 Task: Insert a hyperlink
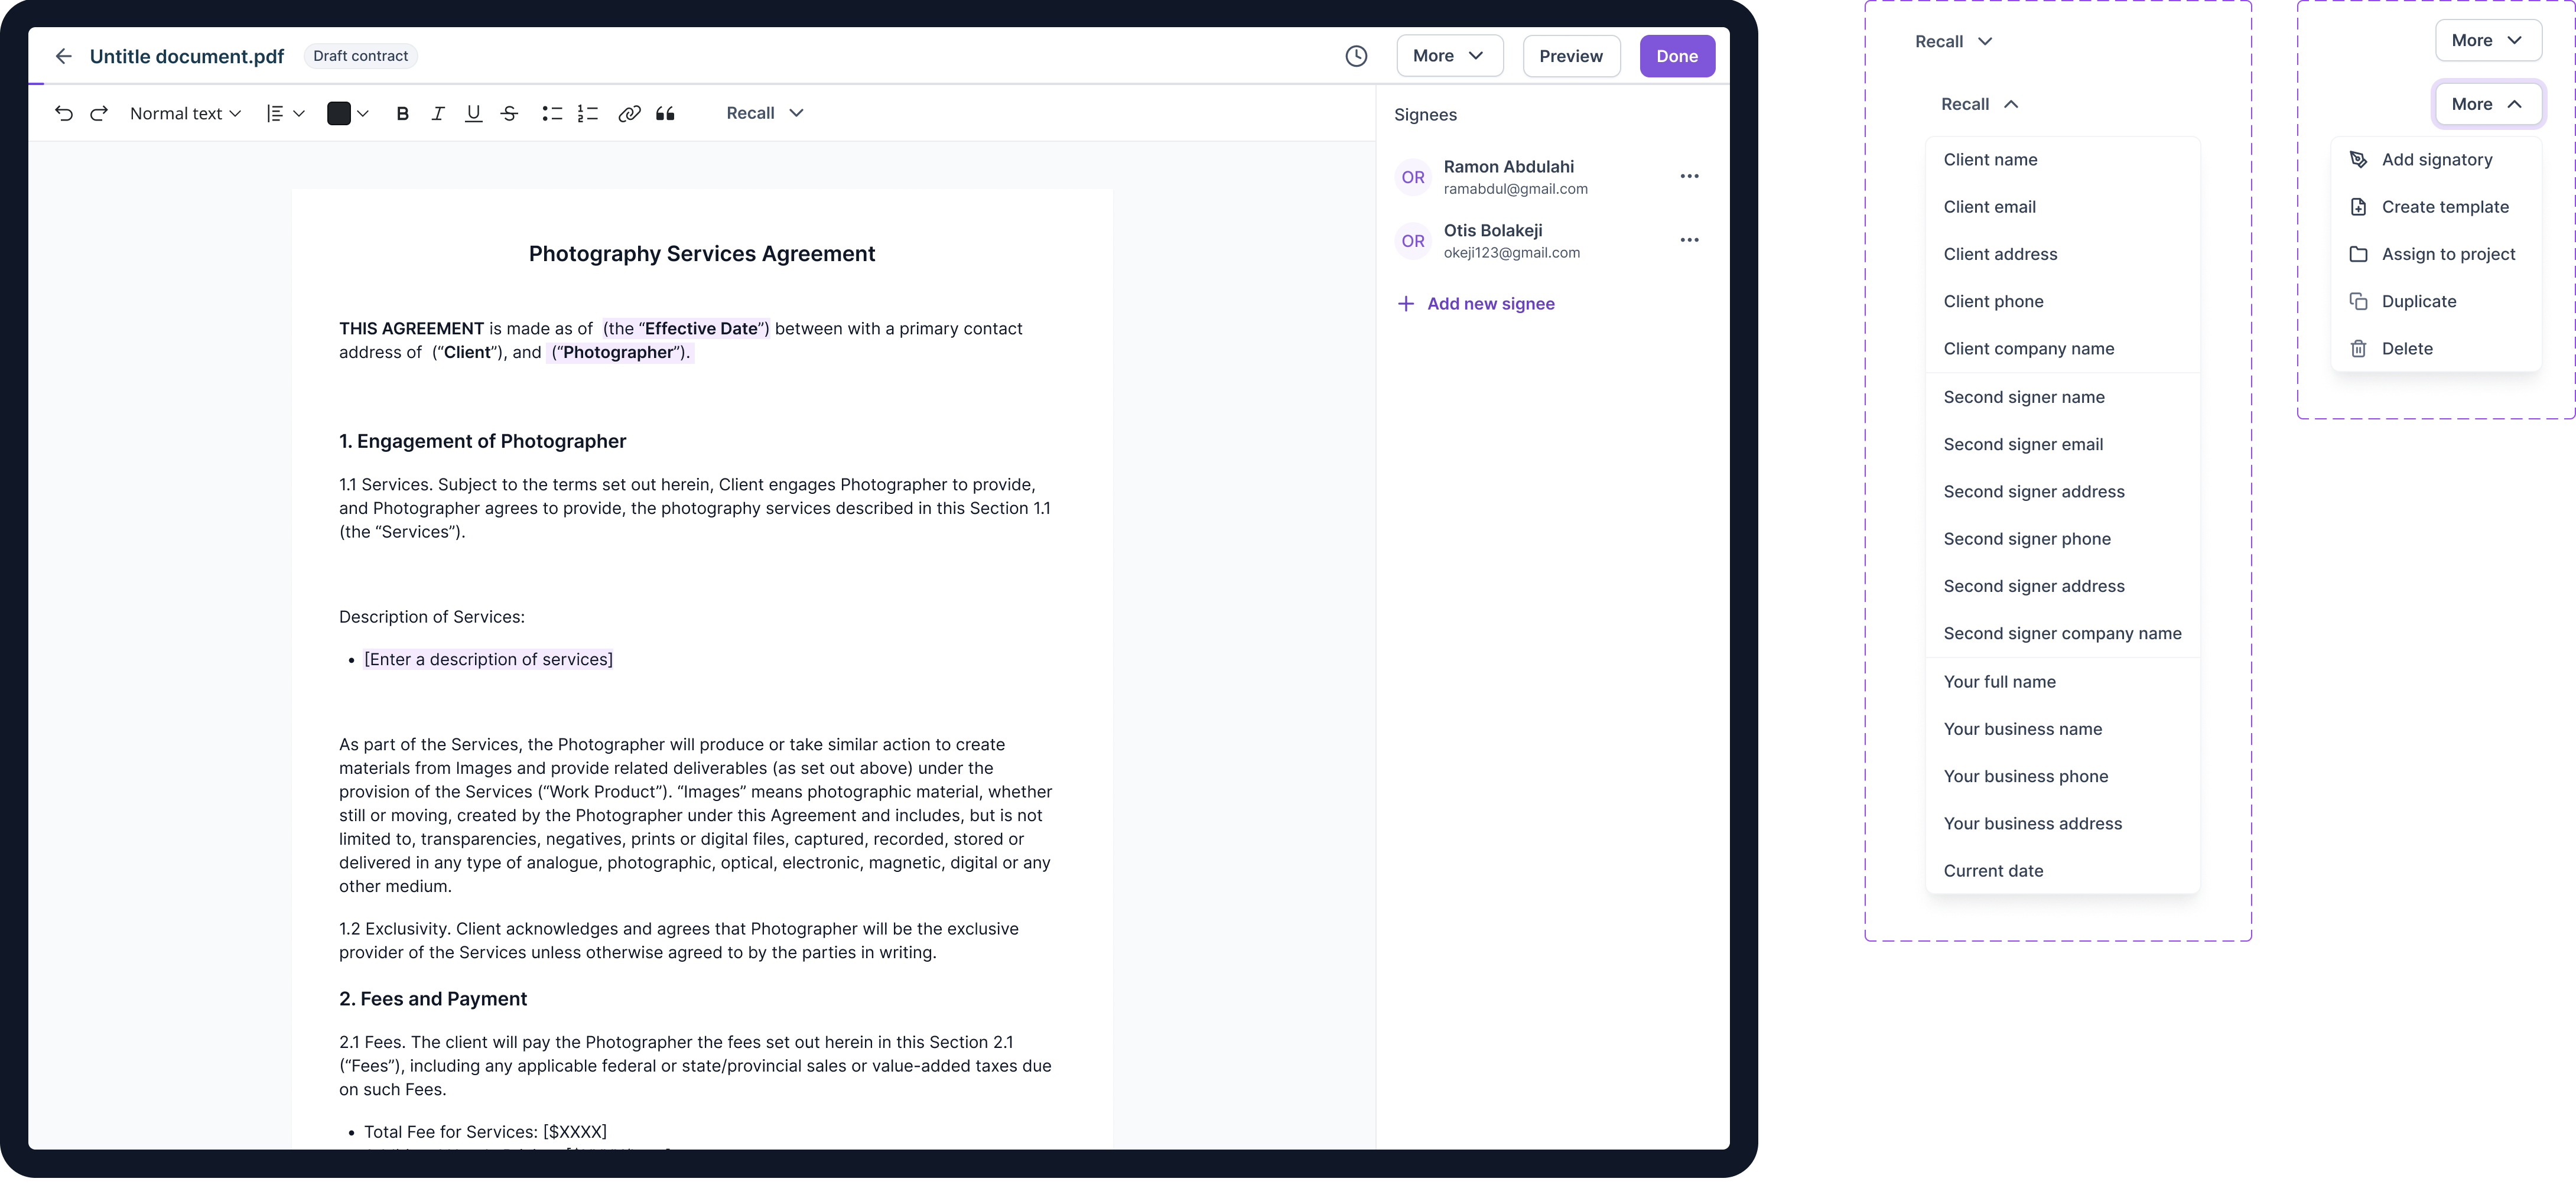pyautogui.click(x=629, y=113)
